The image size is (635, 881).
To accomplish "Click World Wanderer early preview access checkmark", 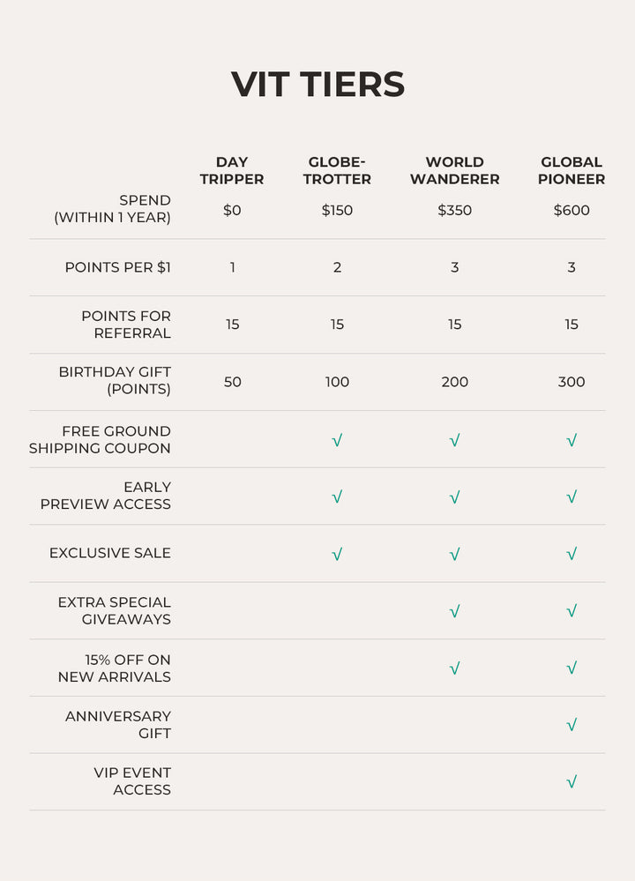I will (x=454, y=497).
